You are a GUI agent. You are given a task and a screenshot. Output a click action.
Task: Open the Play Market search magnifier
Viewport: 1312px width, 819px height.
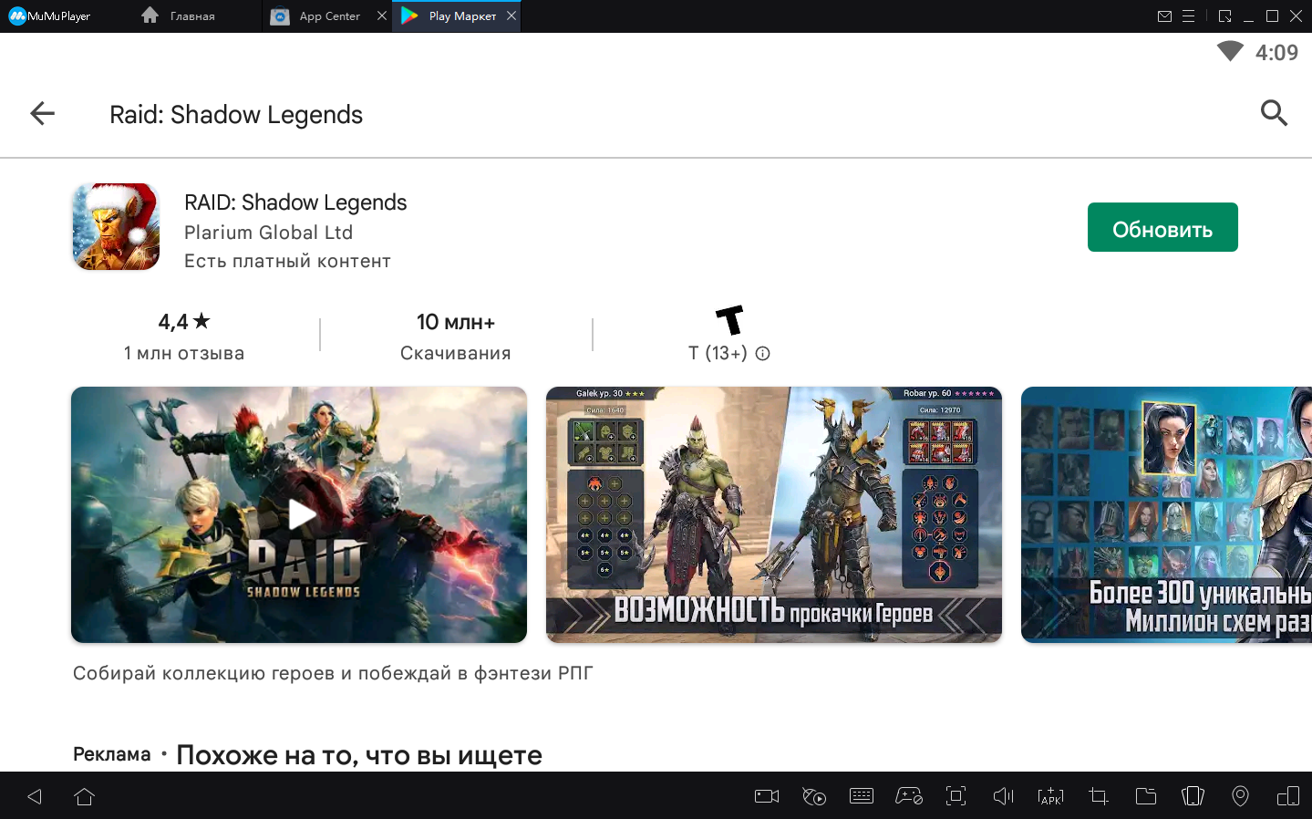[x=1273, y=113]
